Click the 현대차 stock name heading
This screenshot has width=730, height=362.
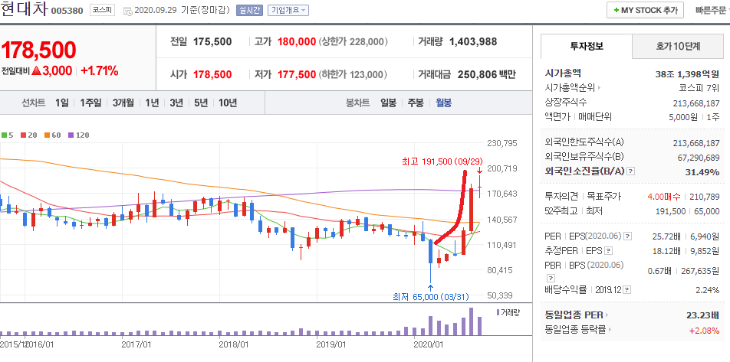(x=23, y=9)
